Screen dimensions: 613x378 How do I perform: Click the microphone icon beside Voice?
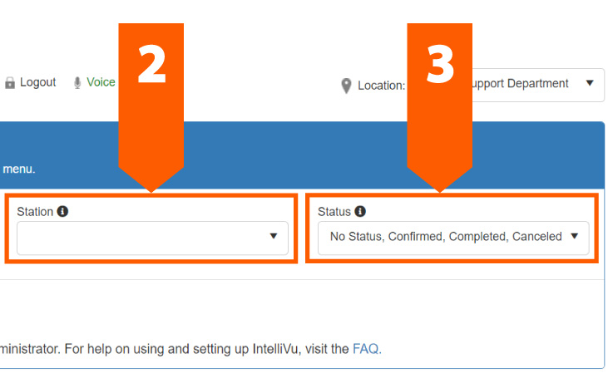click(77, 83)
